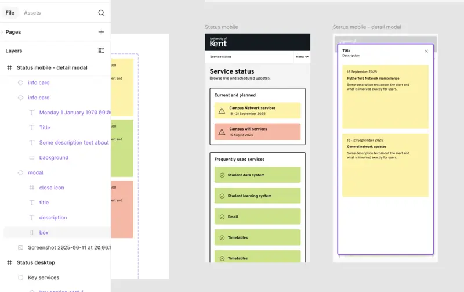The height and width of the screenshot is (292, 464).
Task: Click warning icon on Campus Network services
Action: click(x=222, y=110)
